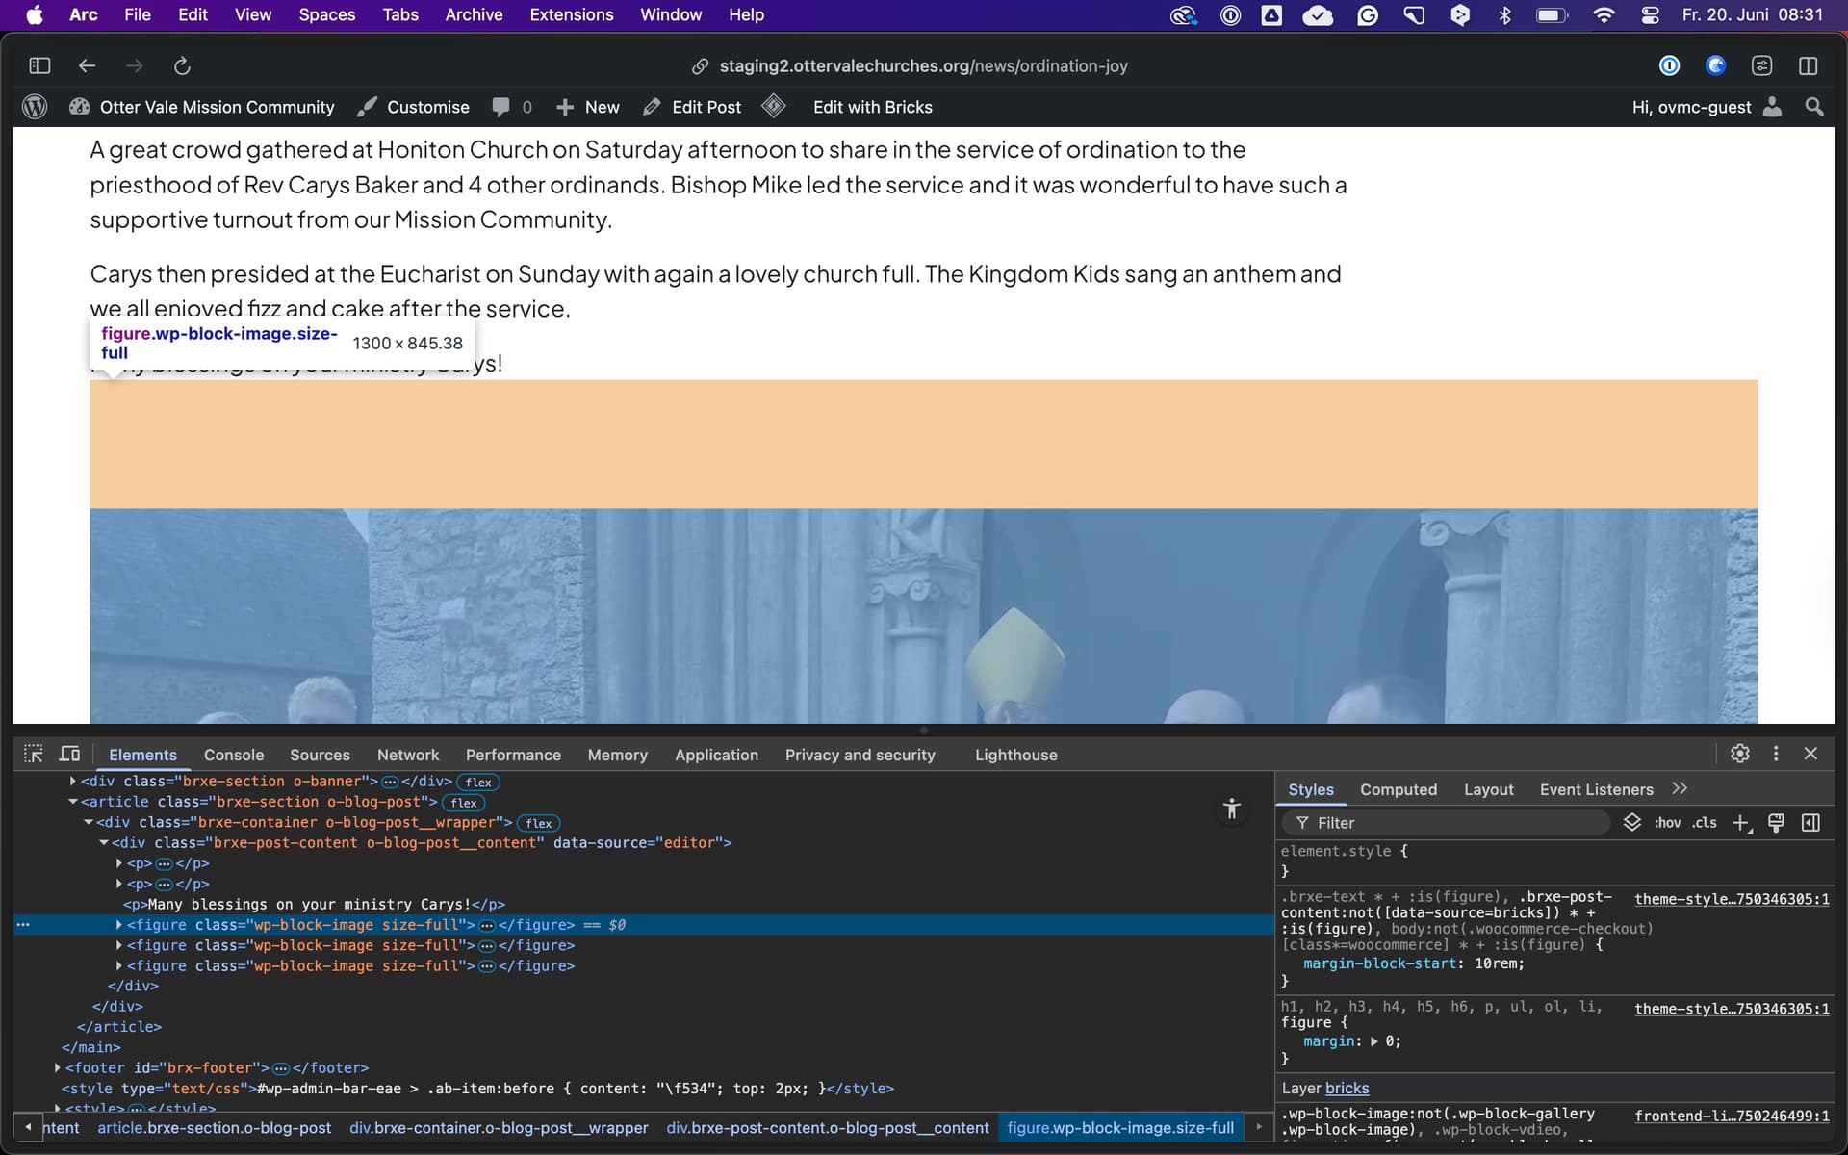Switch to the Console tab
1848x1155 pixels.
[234, 755]
